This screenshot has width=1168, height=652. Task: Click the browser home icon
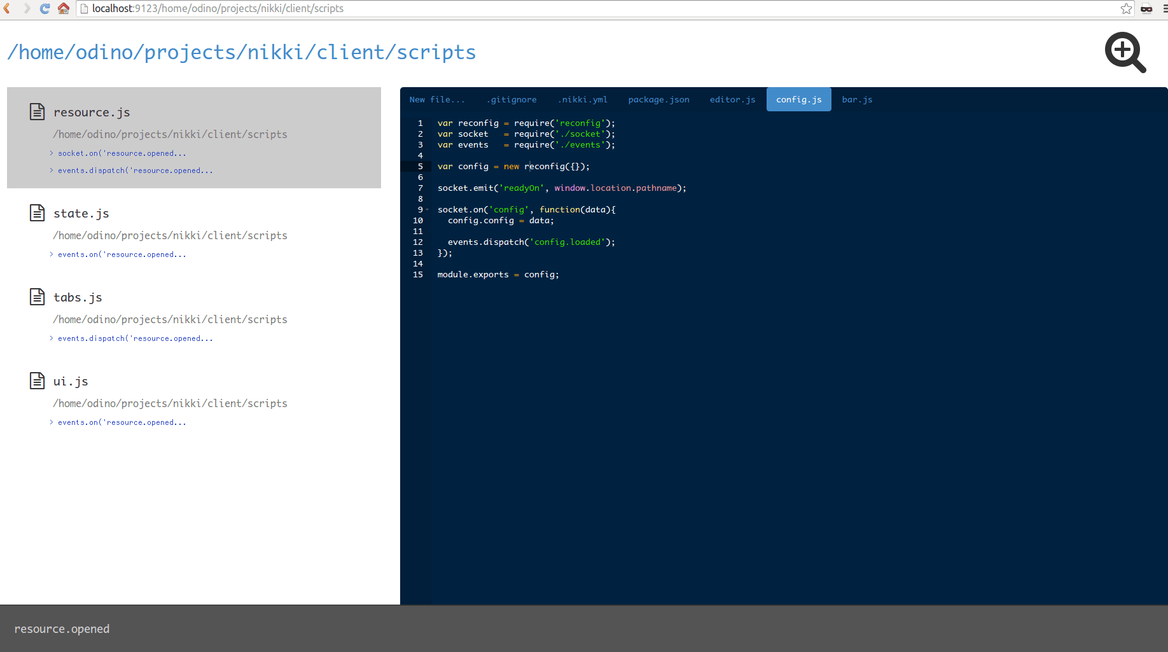[x=63, y=9]
